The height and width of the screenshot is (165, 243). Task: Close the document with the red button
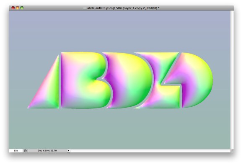pos(13,8)
